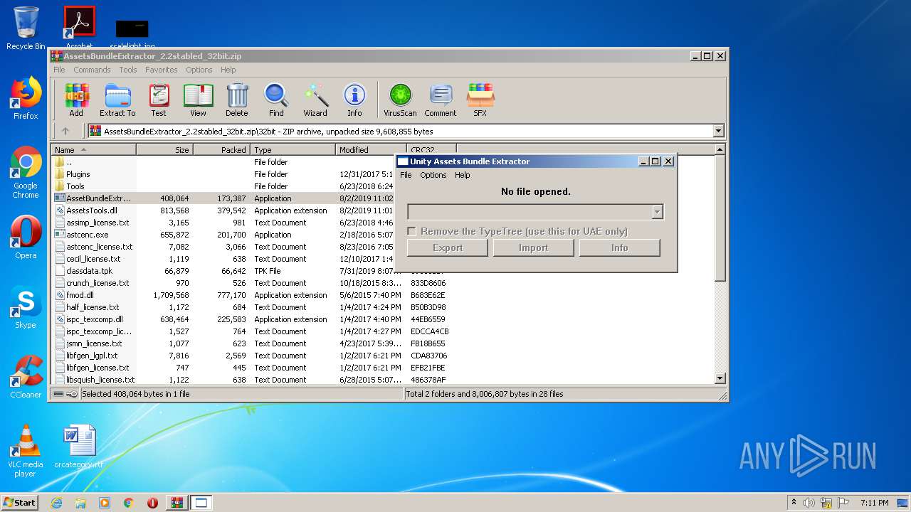Screen dimensions: 911x512
Task: Click the SFX toolbar icon
Action: point(480,100)
